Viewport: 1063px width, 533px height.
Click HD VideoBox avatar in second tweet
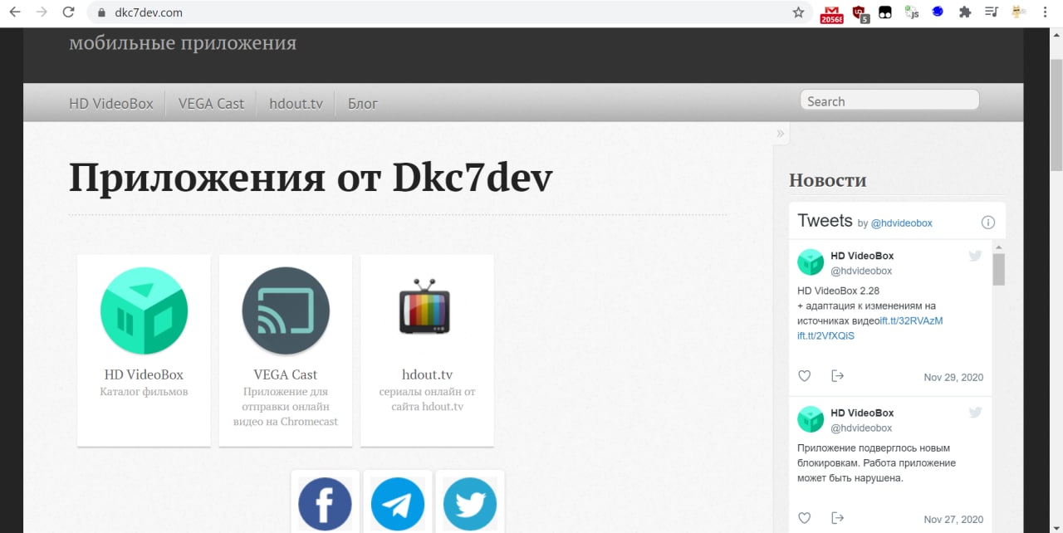pos(811,419)
